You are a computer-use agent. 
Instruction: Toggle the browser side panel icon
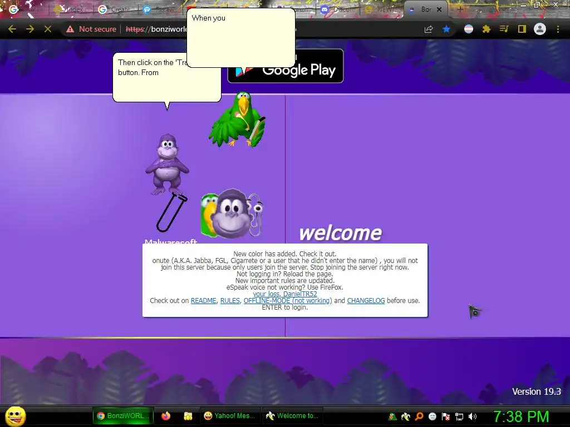pos(522,29)
